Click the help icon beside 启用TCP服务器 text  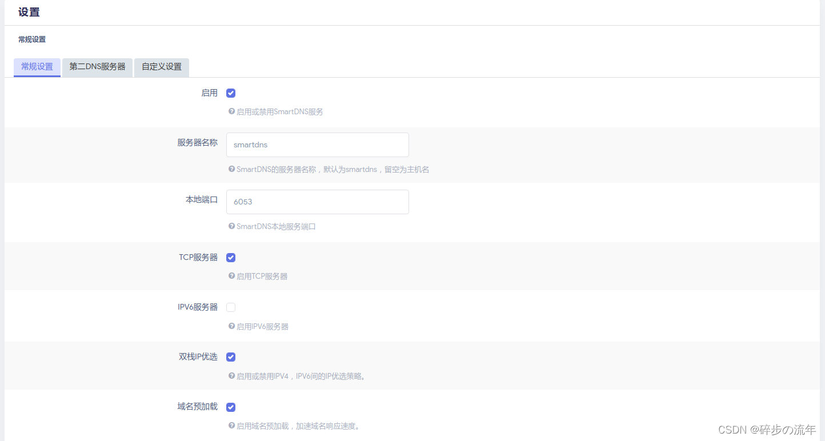point(231,276)
